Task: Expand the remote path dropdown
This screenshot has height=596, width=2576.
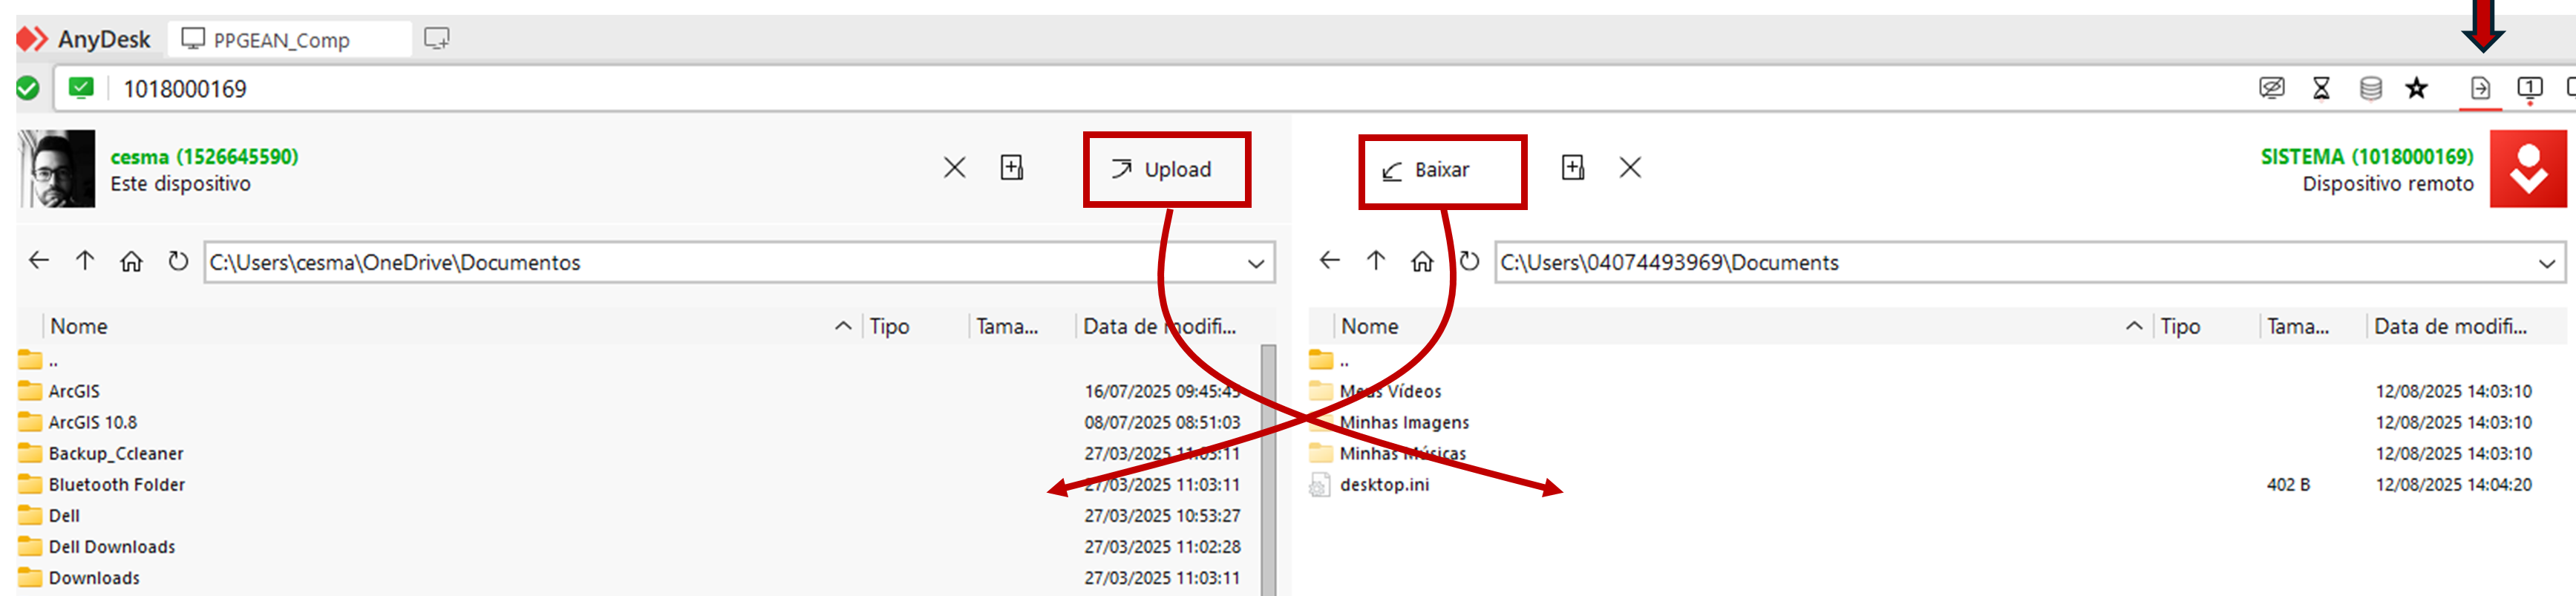Action: coord(2546,263)
